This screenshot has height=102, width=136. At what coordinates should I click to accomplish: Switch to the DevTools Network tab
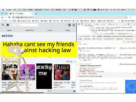[x=111, y=24]
